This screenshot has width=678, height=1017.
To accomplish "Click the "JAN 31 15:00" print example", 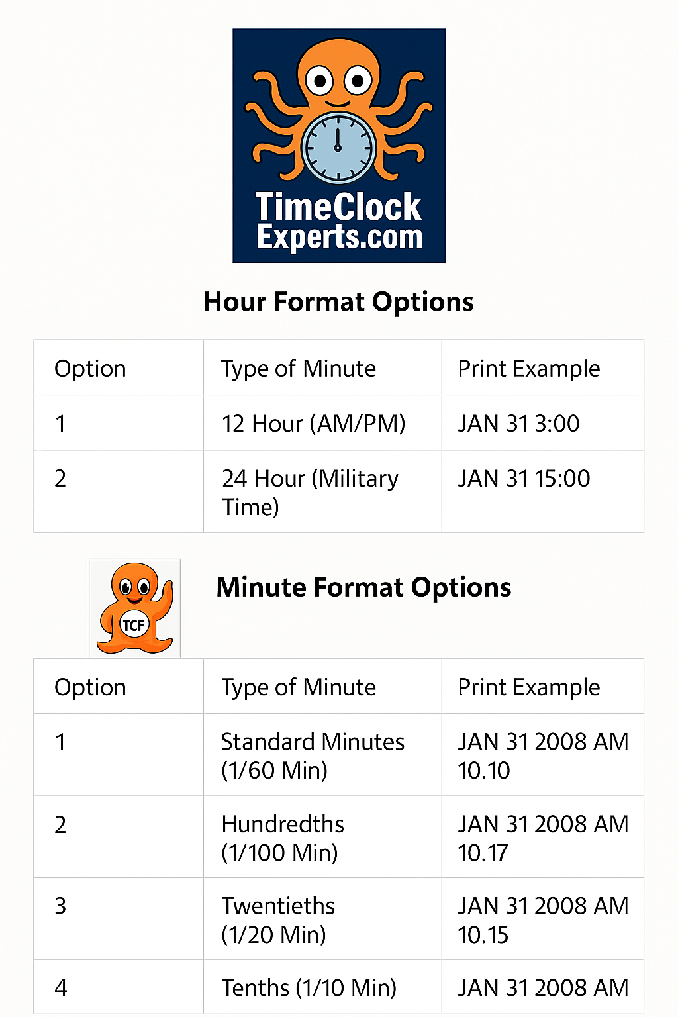I will pyautogui.click(x=524, y=479).
